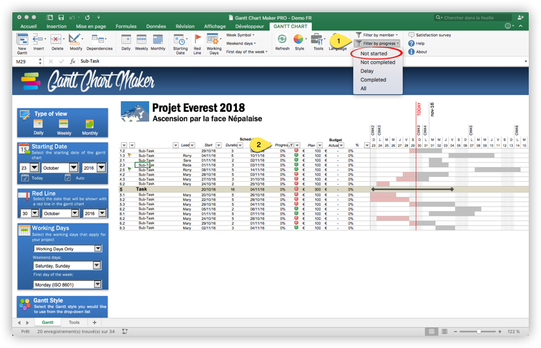Click the save icon in title bar
This screenshot has height=348, width=541.
point(61,17)
